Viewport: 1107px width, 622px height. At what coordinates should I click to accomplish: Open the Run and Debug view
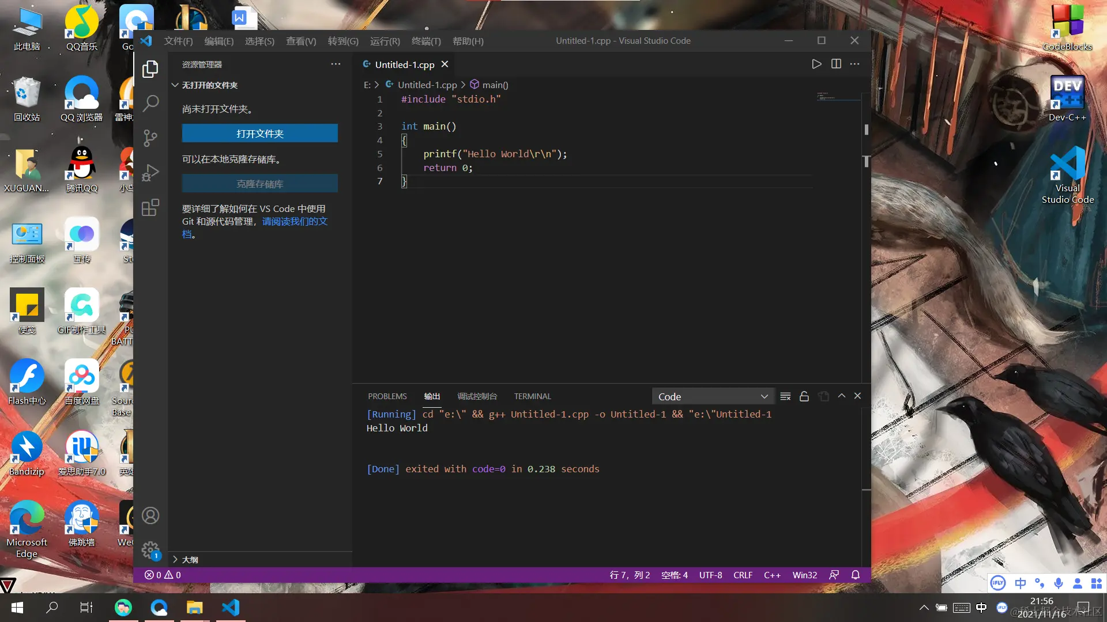tap(150, 173)
